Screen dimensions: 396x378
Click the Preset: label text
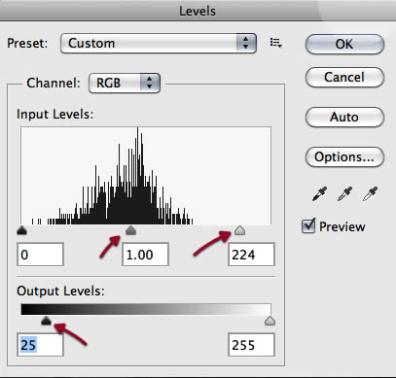27,43
